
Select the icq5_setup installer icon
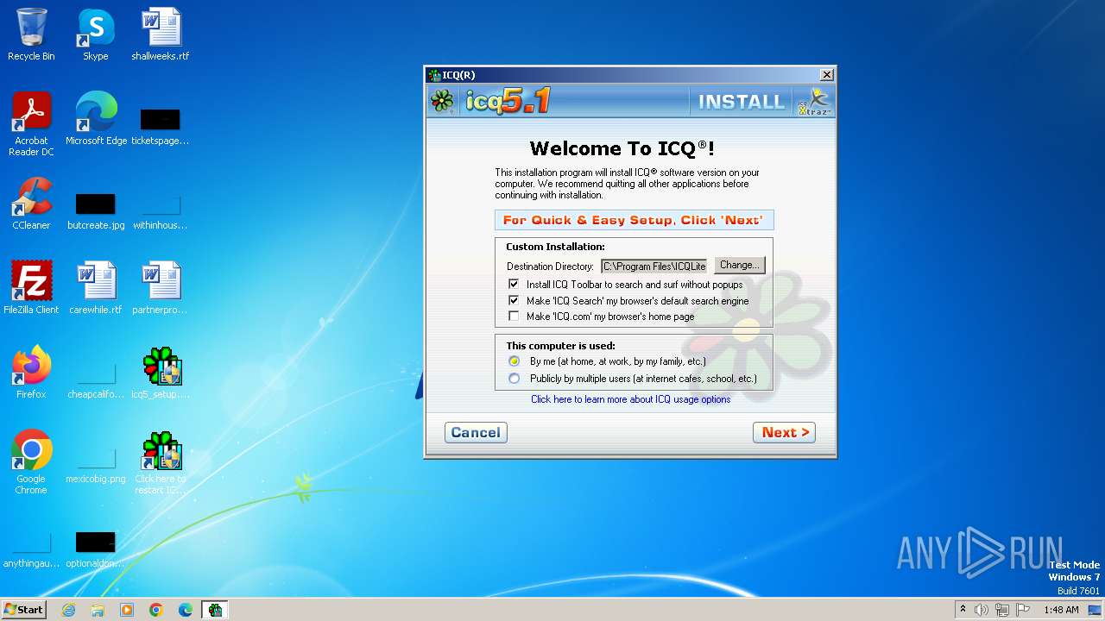tap(161, 373)
